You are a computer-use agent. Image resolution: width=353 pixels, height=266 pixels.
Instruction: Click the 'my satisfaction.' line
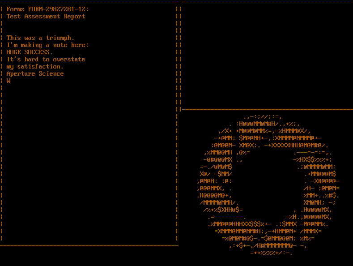[x=34, y=67]
